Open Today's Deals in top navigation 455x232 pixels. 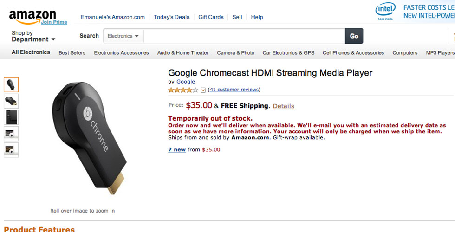click(171, 17)
